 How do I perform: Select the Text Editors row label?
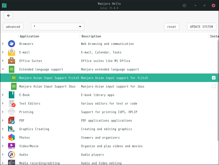coord(30,103)
